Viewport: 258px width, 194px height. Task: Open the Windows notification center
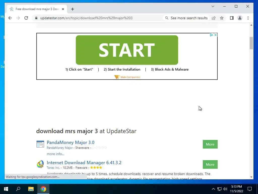(x=250, y=189)
